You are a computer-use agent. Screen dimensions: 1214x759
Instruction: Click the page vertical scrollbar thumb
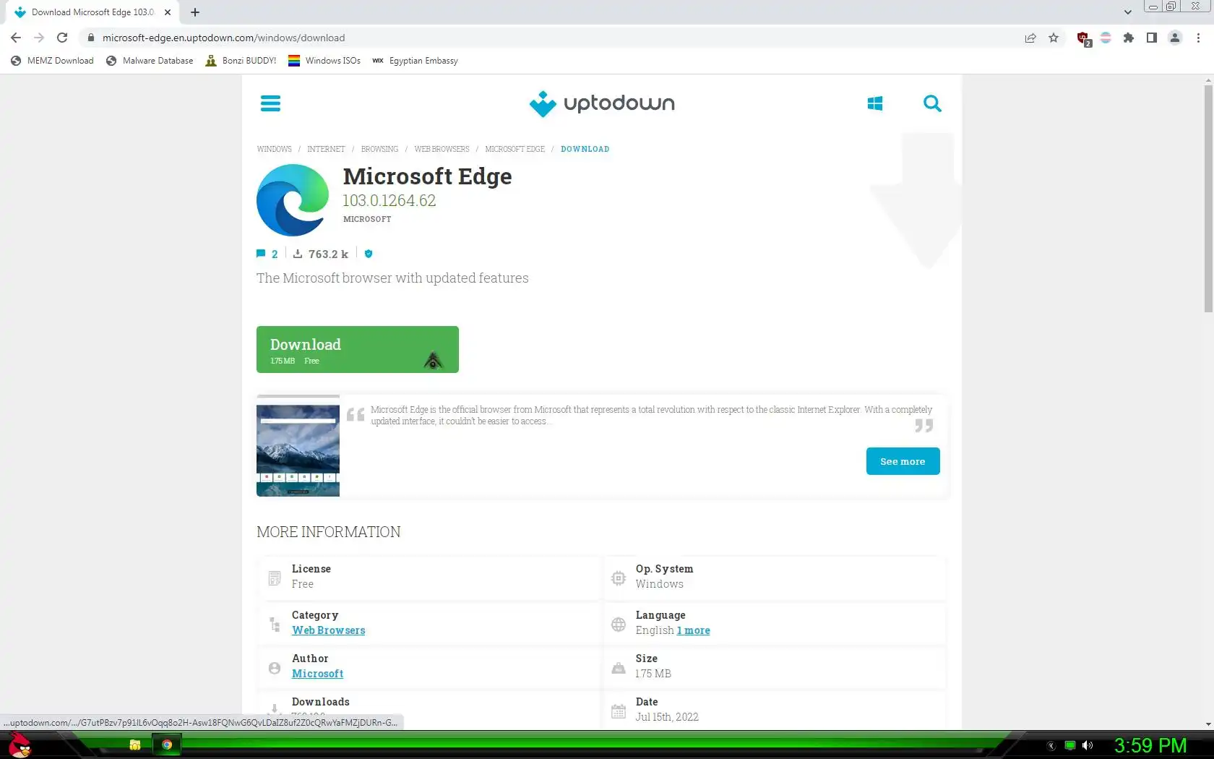pos(1208,199)
